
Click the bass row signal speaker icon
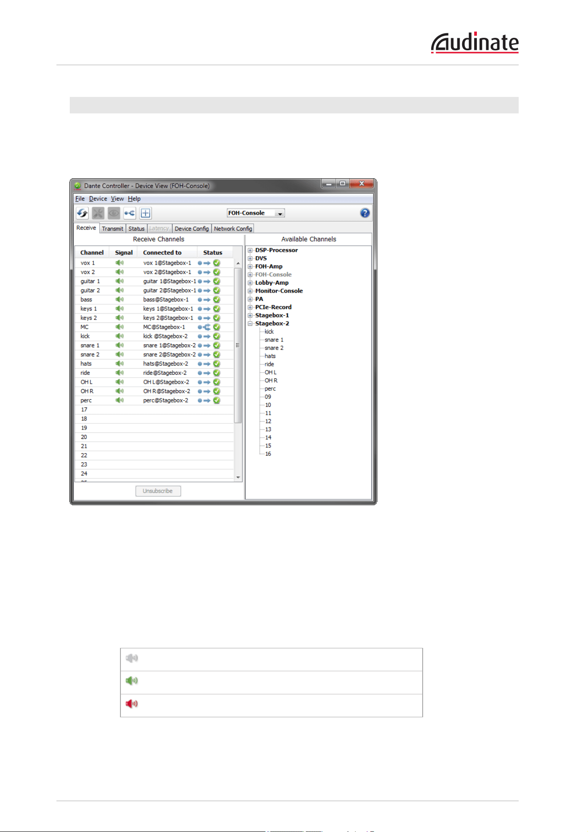point(120,299)
